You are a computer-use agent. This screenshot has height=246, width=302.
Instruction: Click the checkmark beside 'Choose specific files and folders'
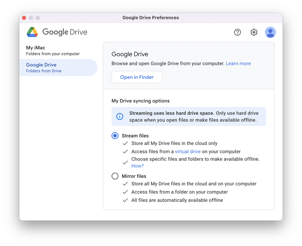tap(125, 162)
